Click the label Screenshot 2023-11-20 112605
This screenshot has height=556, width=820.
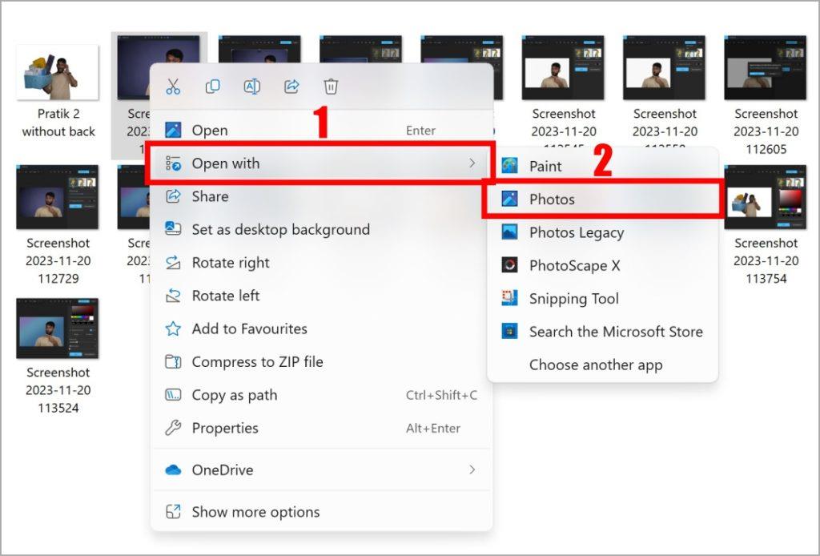[x=766, y=131]
